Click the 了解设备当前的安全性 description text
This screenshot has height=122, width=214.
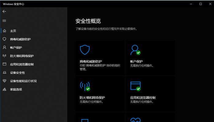(106, 29)
